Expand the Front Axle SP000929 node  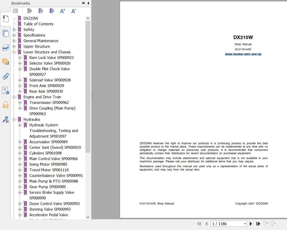coord(20,86)
